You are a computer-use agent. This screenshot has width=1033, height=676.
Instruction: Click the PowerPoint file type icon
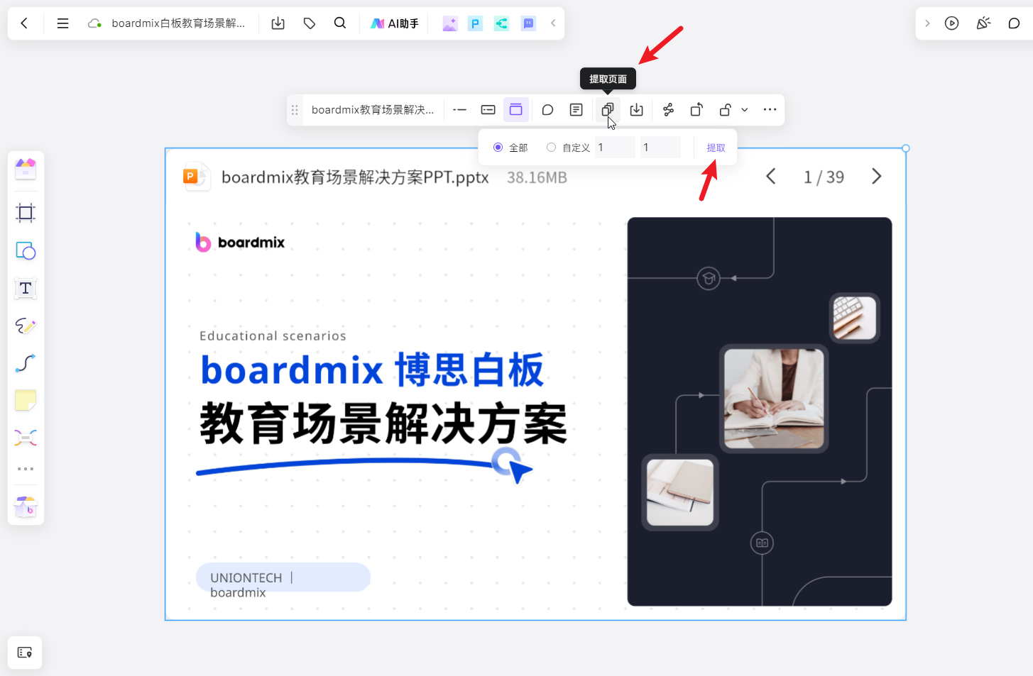196,177
